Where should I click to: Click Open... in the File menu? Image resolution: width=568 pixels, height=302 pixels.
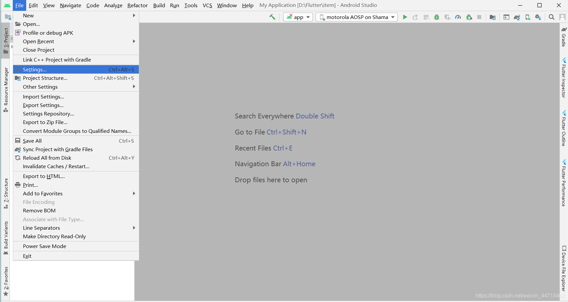[x=76, y=24]
